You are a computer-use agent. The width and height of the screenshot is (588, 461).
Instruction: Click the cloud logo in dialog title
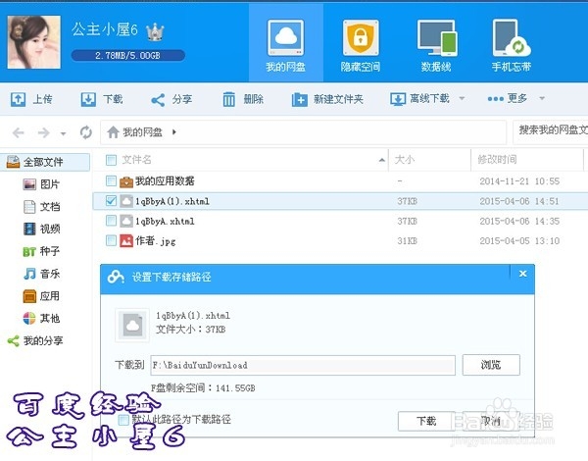pos(116,277)
